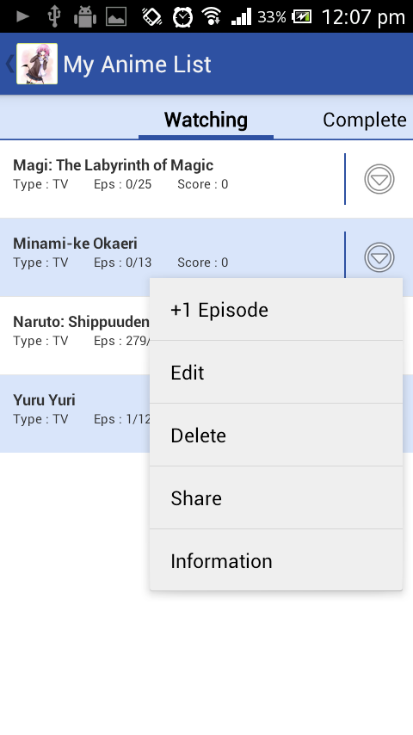Choose Edit in the popup menu
The image size is (413, 735).
[276, 373]
